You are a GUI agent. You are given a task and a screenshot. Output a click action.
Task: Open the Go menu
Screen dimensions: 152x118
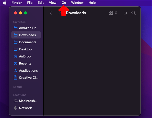(x=64, y=3)
